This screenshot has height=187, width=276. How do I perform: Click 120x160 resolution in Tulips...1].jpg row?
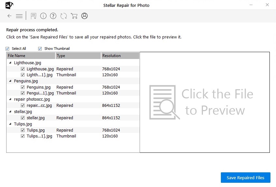(110, 136)
